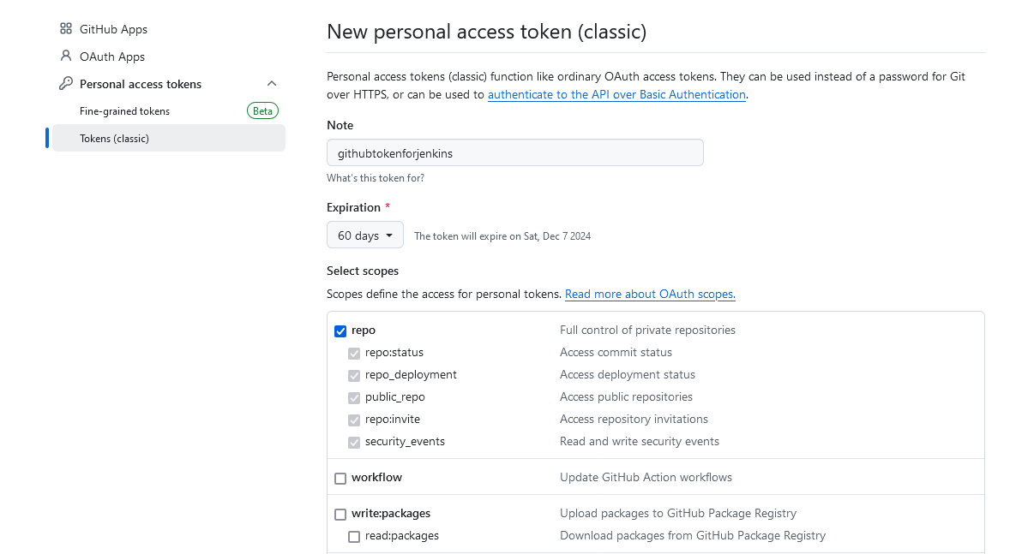Click the repo:invite checkbox
Viewport: 1010px width, 554px height.
[354, 420]
